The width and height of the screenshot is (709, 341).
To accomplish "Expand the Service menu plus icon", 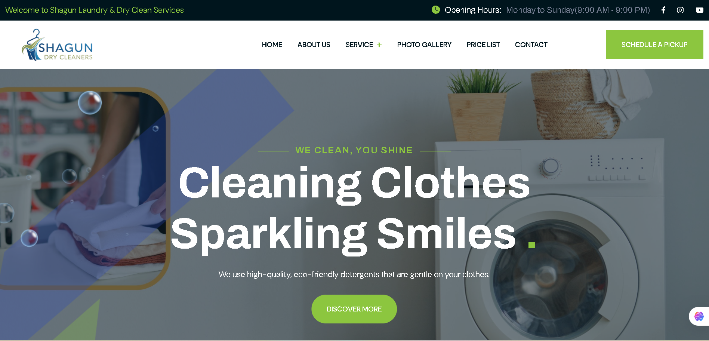I will tap(379, 45).
